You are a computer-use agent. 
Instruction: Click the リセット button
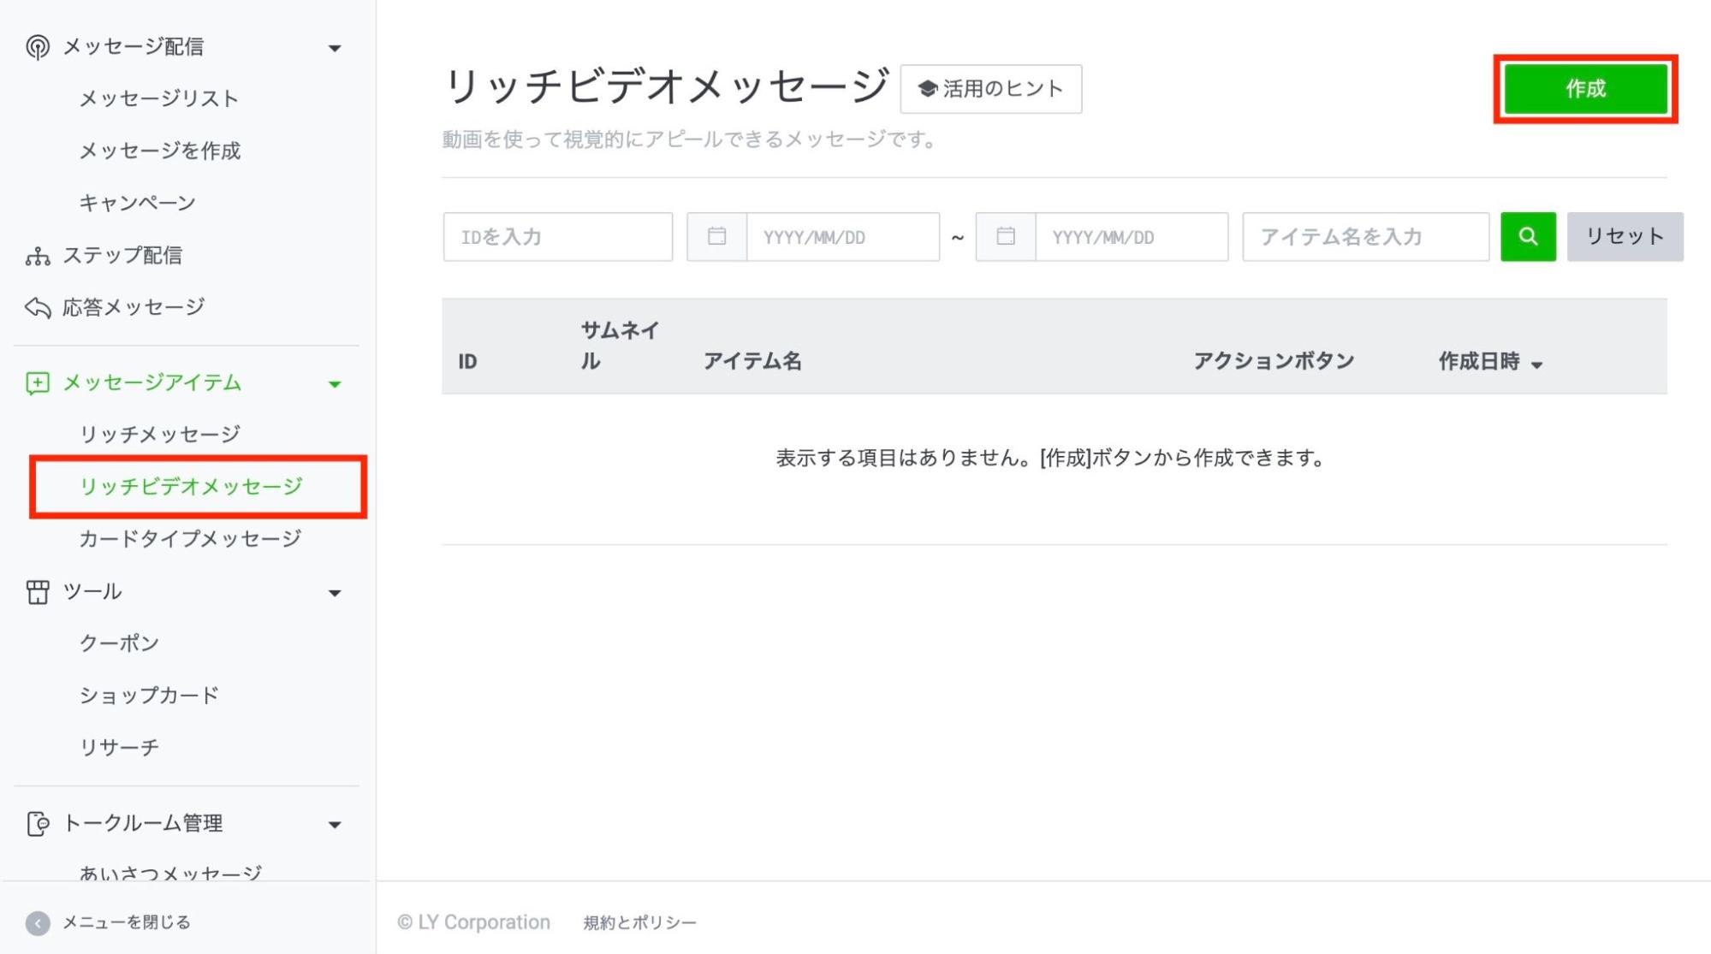click(x=1624, y=237)
